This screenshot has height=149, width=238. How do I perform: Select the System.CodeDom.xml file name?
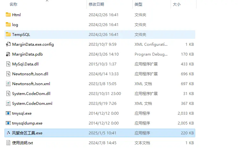click(32, 103)
